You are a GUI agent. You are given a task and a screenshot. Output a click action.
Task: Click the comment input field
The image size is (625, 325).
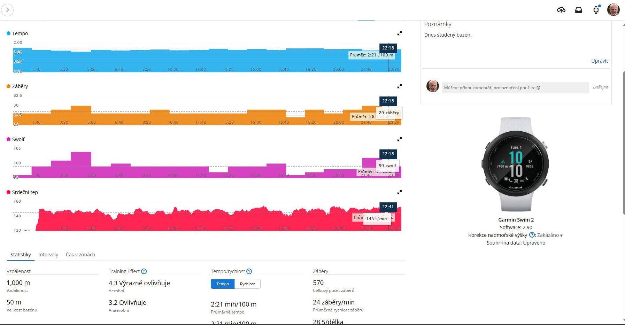[x=515, y=88]
